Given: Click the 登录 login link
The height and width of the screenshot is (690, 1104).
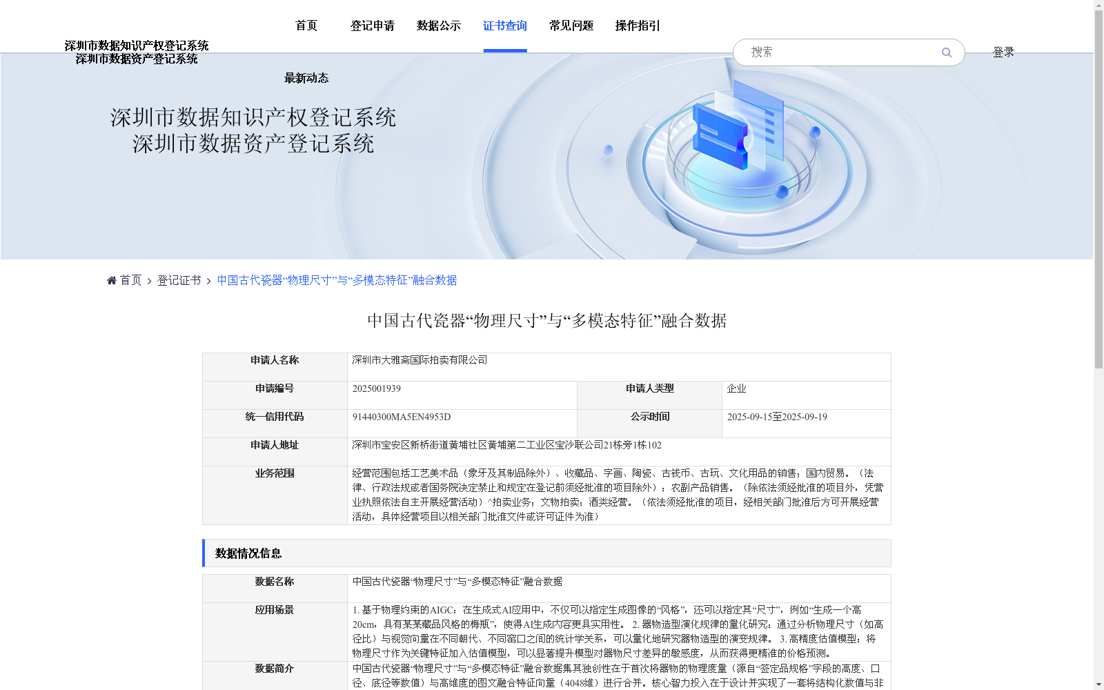Looking at the screenshot, I should point(1003,52).
